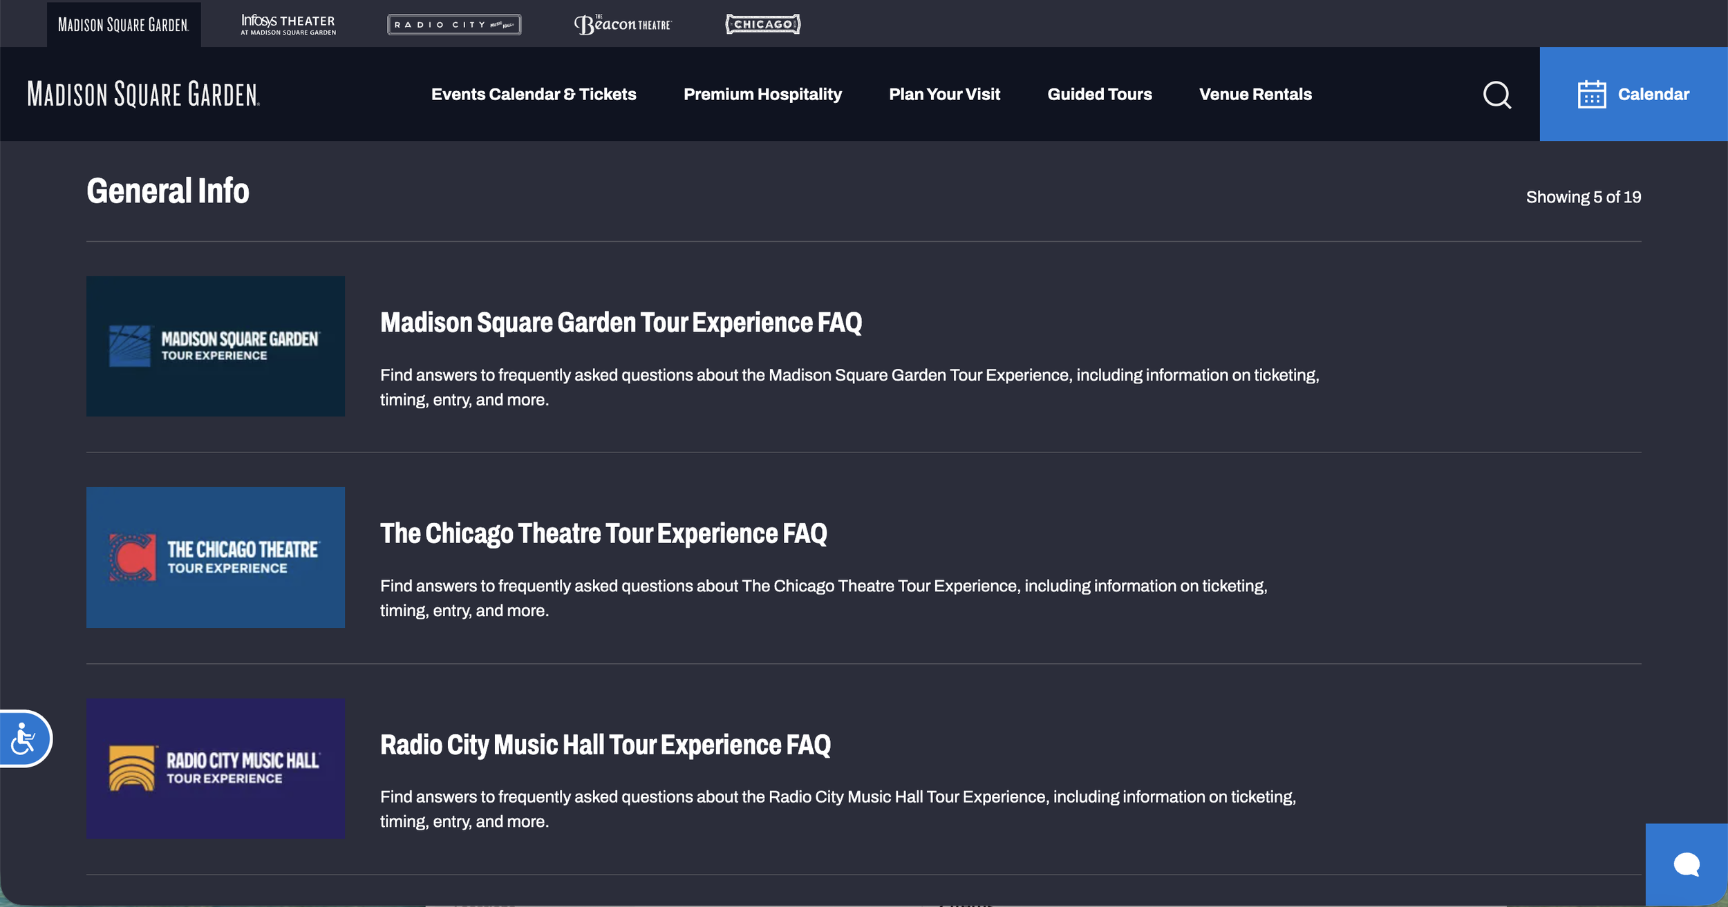The image size is (1728, 907).
Task: Open the accessibility wheelchair widget
Action: pyautogui.click(x=24, y=738)
